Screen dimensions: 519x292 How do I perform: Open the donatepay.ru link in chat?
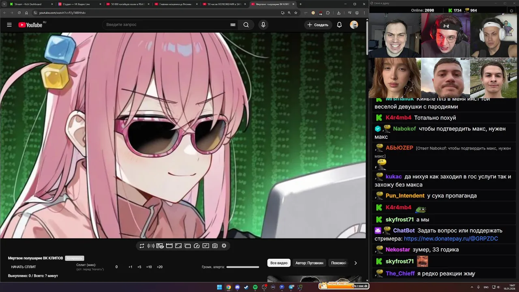pyautogui.click(x=451, y=238)
